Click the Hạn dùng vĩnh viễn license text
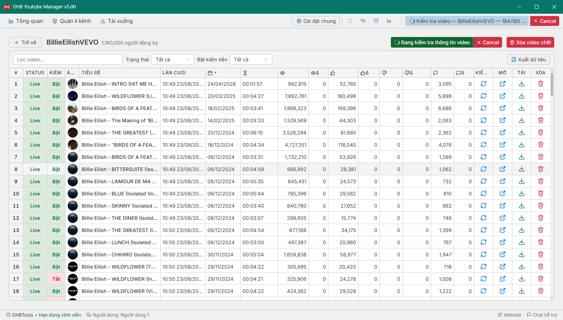Screen dimensions: 563x320 [60, 315]
